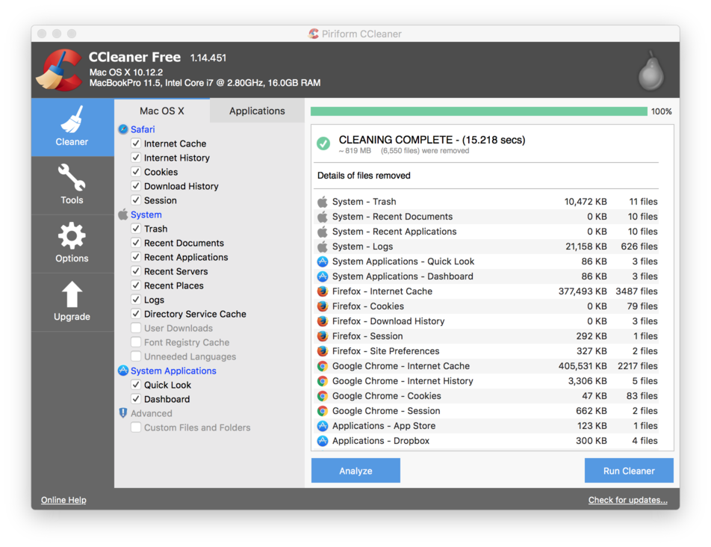Toggle Directory Service Cache checkbox

point(136,314)
